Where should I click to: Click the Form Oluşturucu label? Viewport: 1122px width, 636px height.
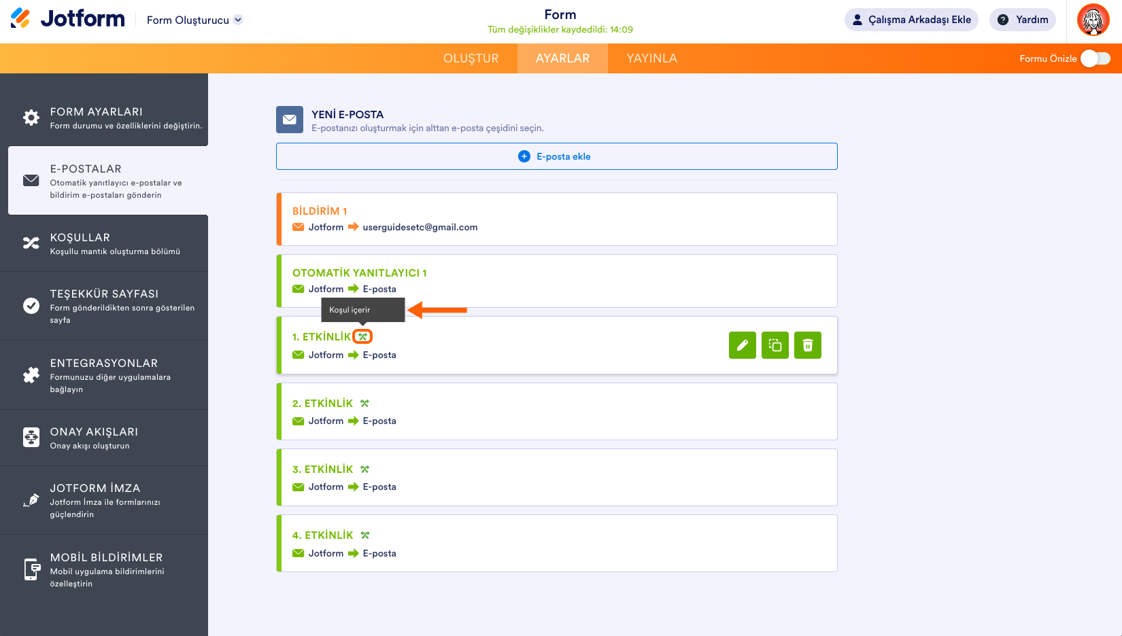click(188, 20)
